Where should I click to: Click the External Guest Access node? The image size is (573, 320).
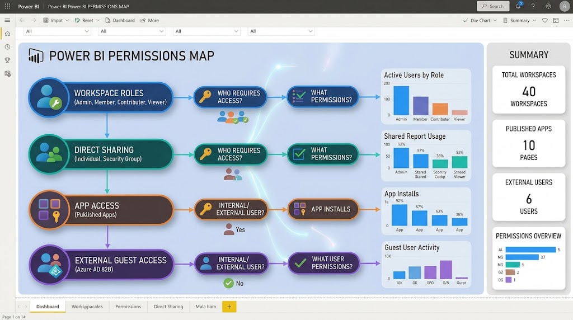pyautogui.click(x=102, y=265)
